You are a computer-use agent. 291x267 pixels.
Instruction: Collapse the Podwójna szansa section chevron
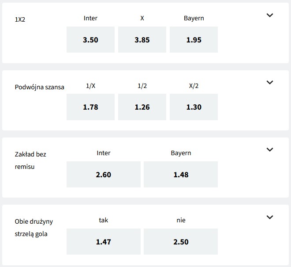tap(270, 82)
